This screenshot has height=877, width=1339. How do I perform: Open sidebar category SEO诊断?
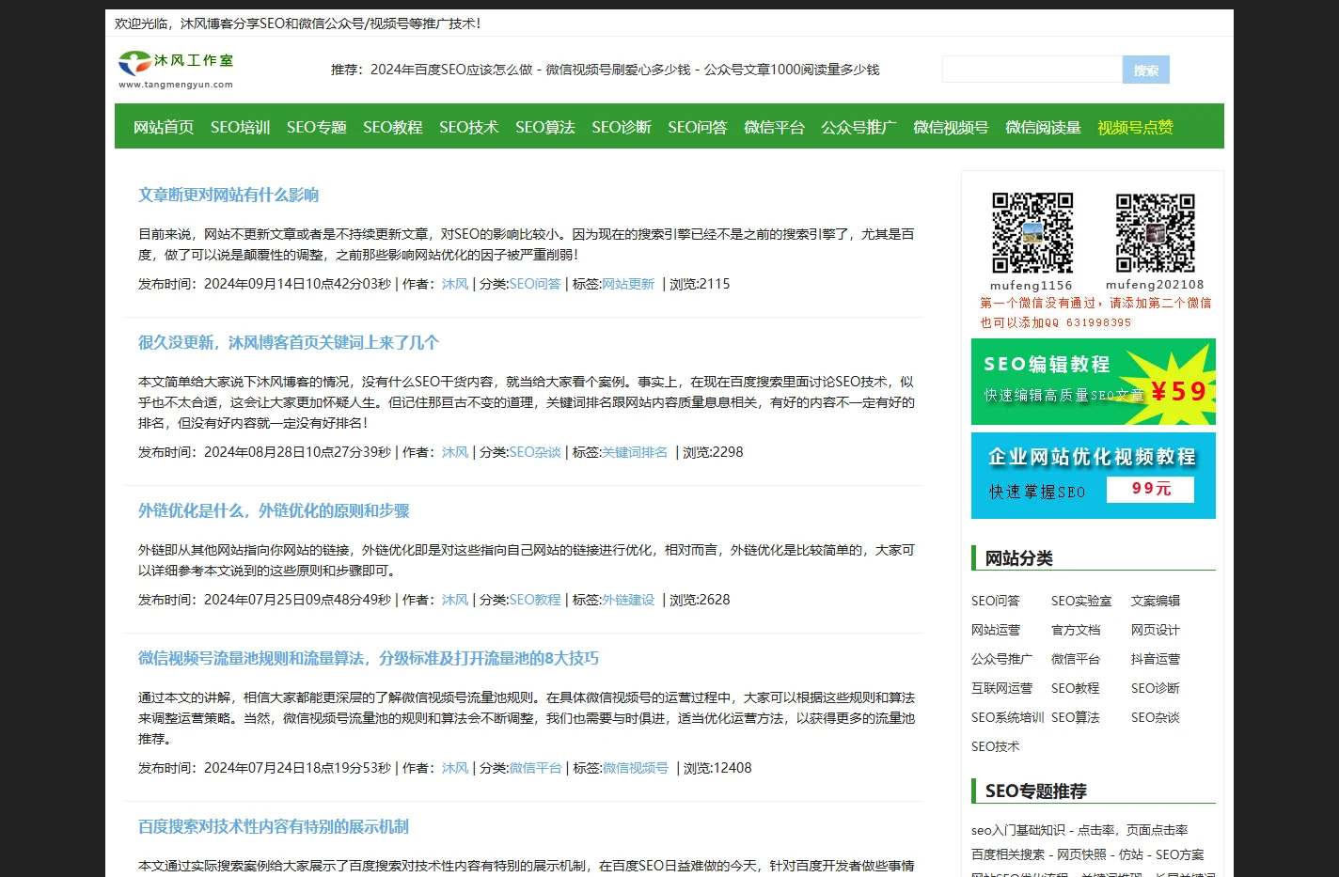1155,688
